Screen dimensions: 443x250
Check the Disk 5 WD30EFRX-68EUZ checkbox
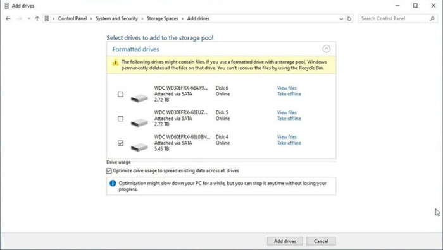[x=121, y=119]
